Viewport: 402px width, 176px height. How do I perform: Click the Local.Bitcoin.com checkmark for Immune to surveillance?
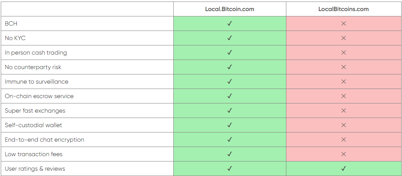[229, 82]
